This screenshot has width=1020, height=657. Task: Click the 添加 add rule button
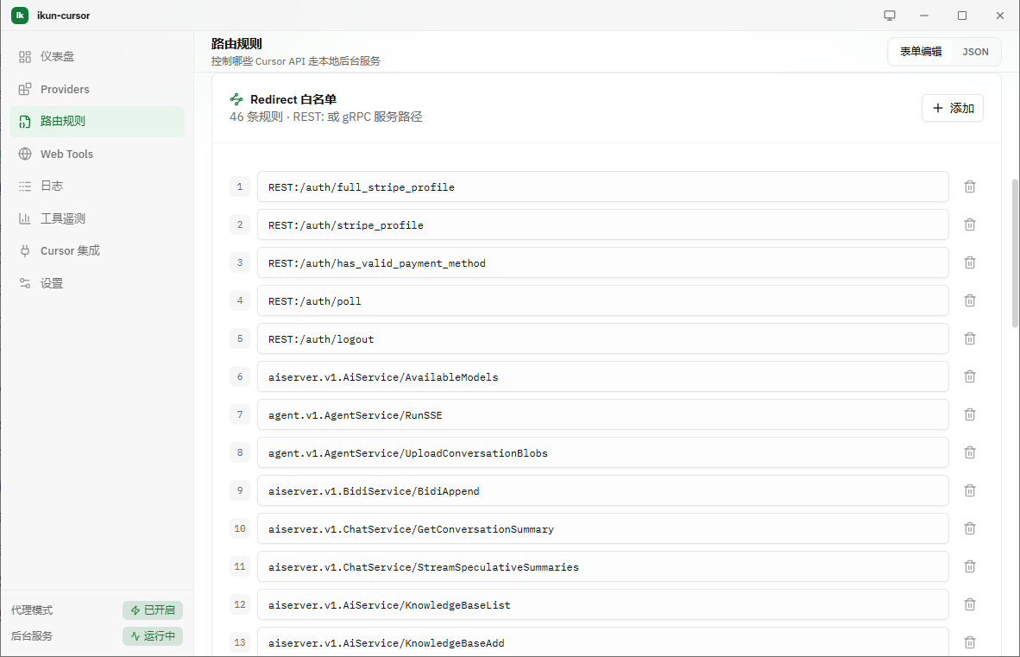click(x=953, y=108)
